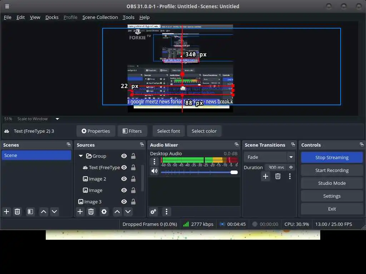
Task: Click the Properties button for the text source
Action: (x=96, y=131)
